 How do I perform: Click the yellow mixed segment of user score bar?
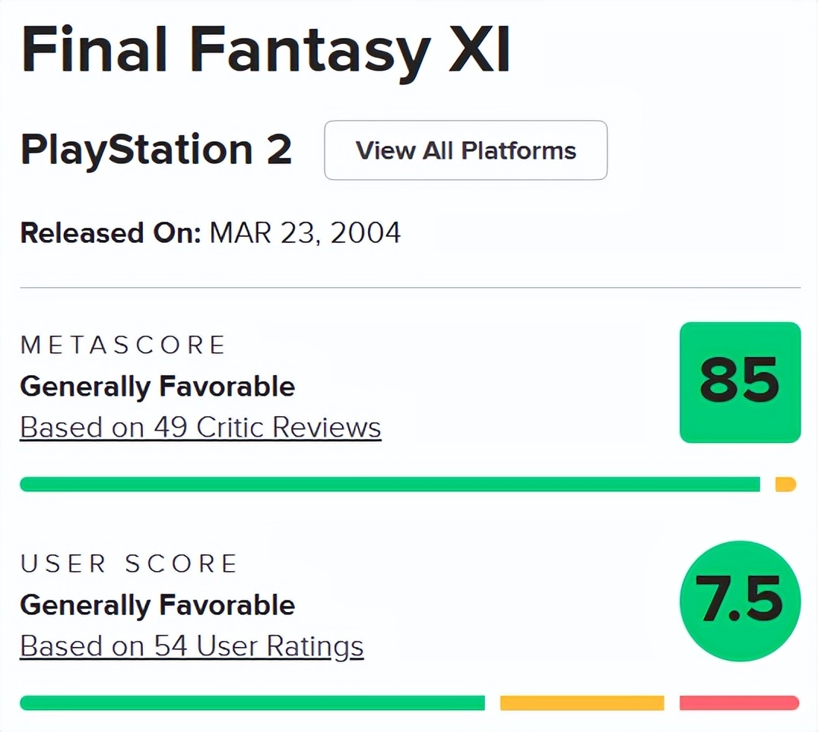coord(582,703)
